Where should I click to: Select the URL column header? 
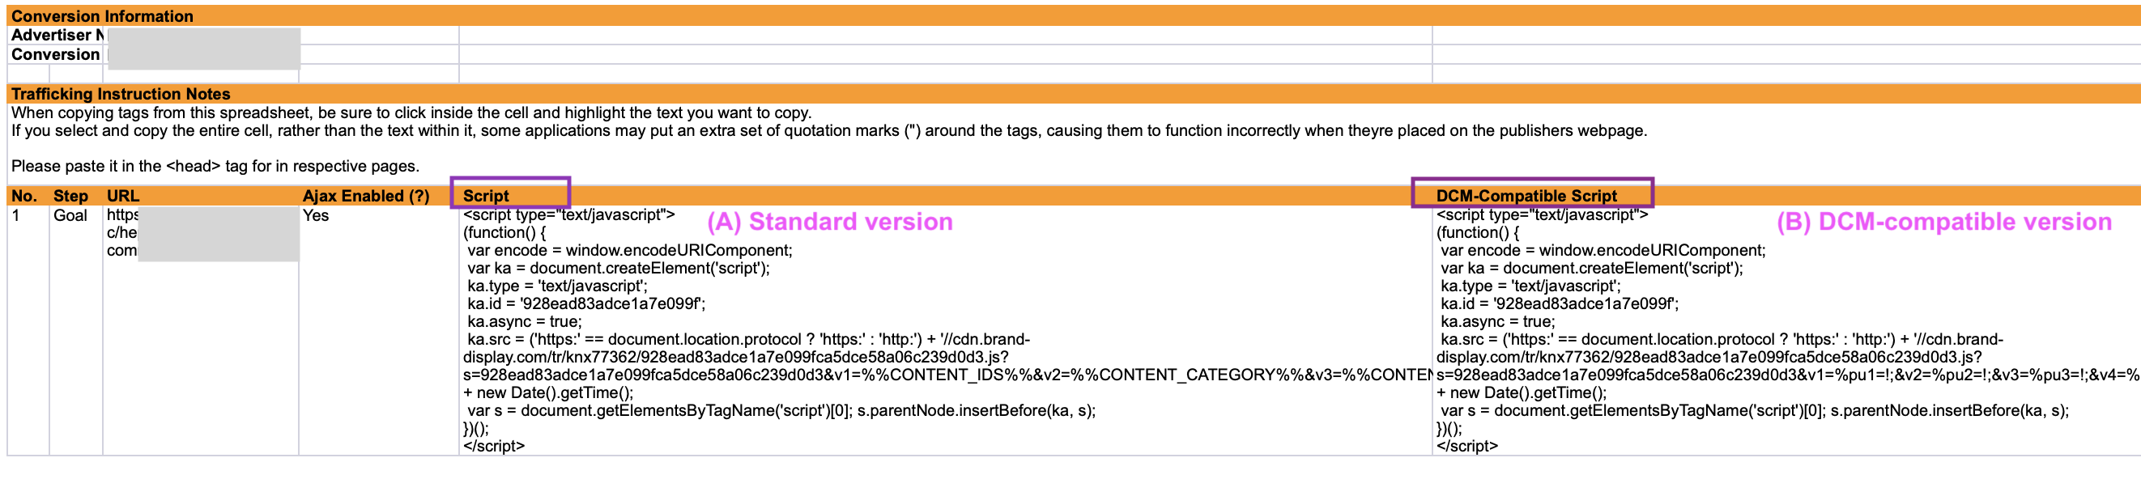pyautogui.click(x=123, y=196)
